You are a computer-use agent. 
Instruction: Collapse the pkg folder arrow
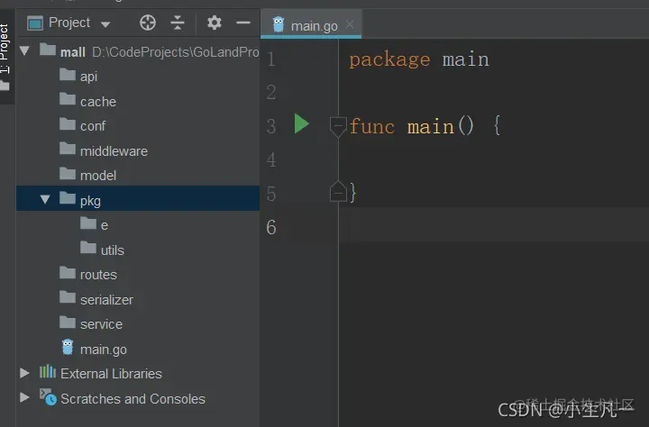[x=45, y=199]
